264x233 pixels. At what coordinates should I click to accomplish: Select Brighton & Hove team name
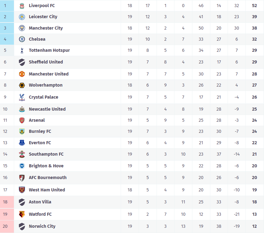(46, 166)
